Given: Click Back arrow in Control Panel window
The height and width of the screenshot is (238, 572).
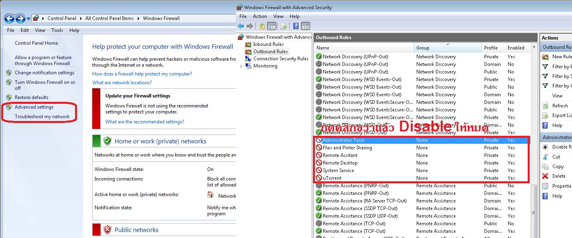Looking at the screenshot, I should pos(10,18).
